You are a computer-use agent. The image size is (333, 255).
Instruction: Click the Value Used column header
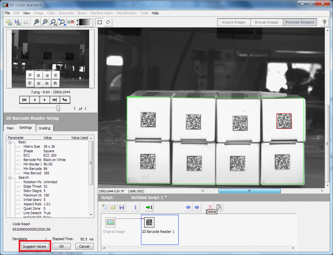pos(79,138)
